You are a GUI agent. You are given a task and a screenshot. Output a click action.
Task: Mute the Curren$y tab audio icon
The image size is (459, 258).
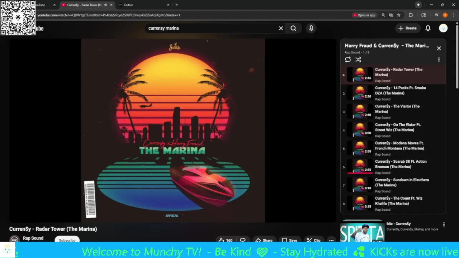(x=105, y=5)
